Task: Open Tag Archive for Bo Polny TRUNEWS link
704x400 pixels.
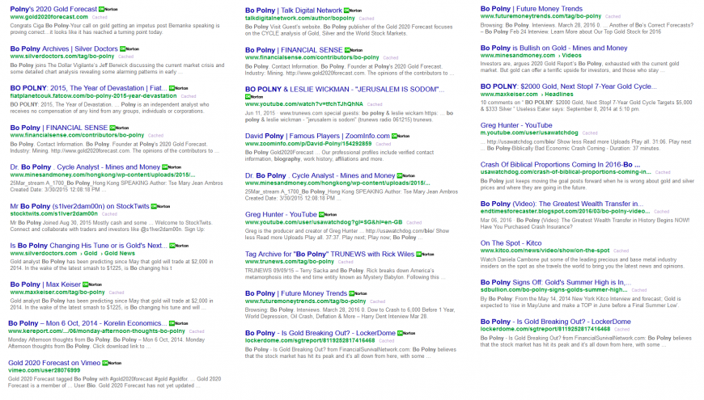Action: pos(329,254)
